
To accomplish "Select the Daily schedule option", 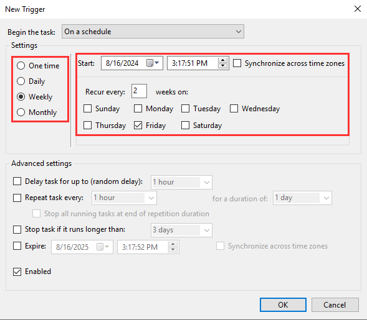I will 21,81.
